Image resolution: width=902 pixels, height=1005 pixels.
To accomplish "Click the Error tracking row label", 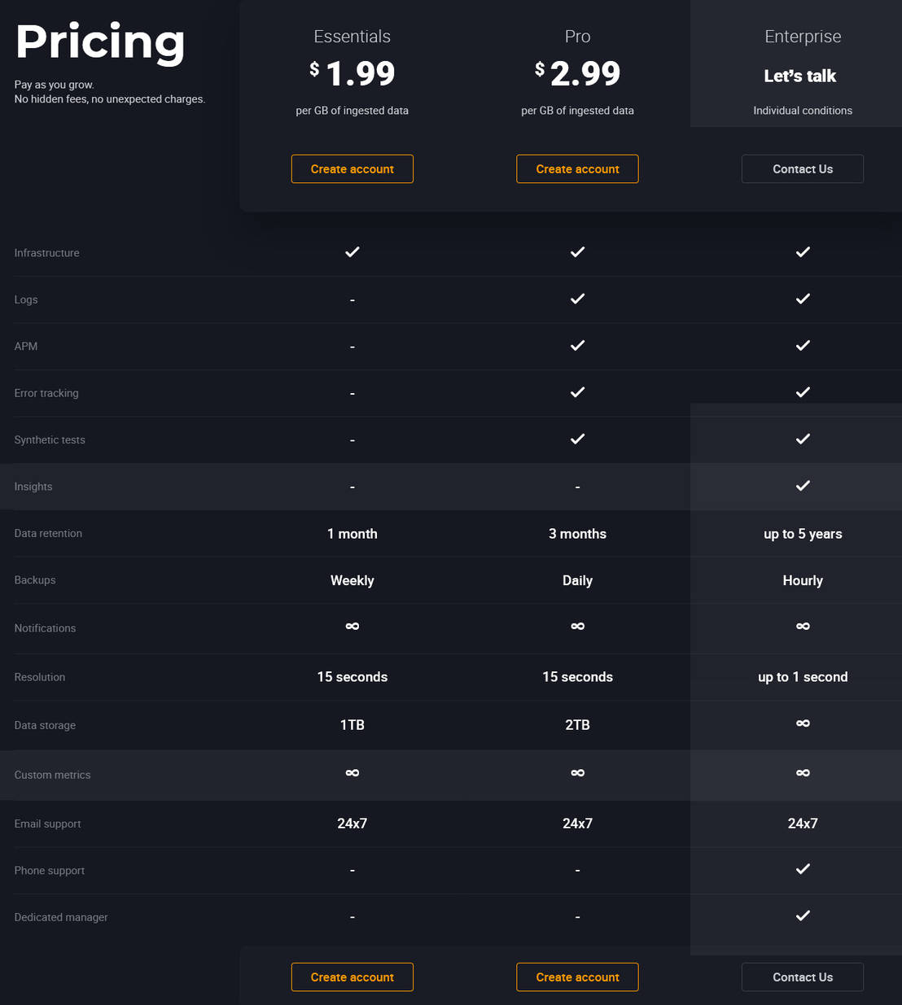I will coord(46,393).
